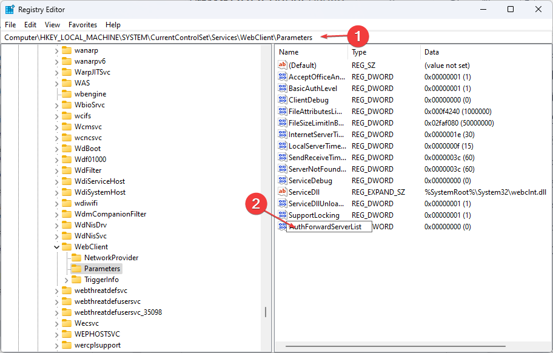Click the LocalServerTime... DWORD icon
The image size is (553, 353).
coord(282,146)
